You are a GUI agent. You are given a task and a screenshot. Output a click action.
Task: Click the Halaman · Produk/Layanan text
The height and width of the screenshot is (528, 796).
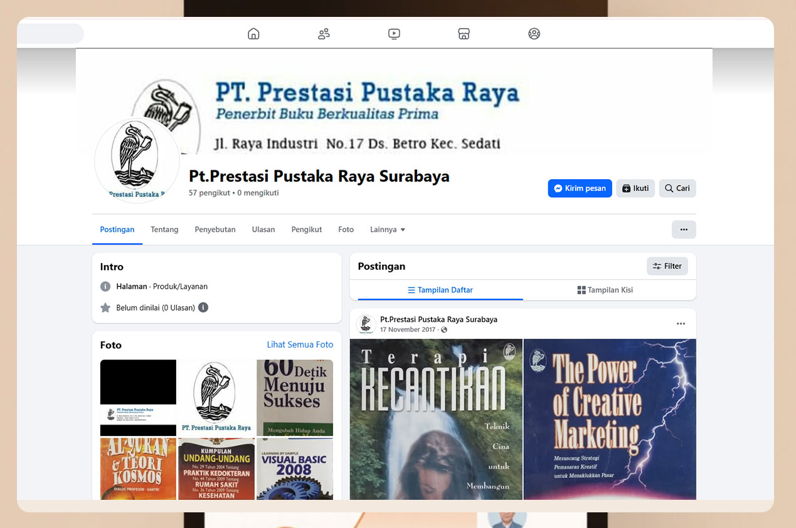pos(162,286)
